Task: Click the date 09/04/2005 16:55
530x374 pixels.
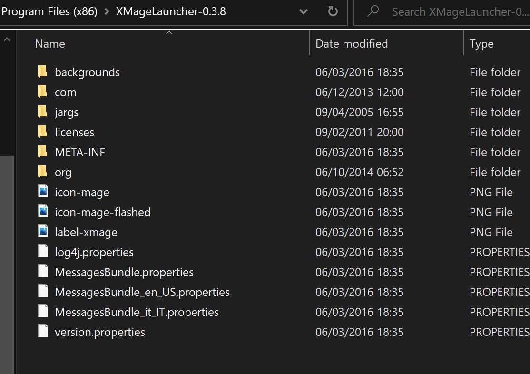Action: pyautogui.click(x=360, y=112)
